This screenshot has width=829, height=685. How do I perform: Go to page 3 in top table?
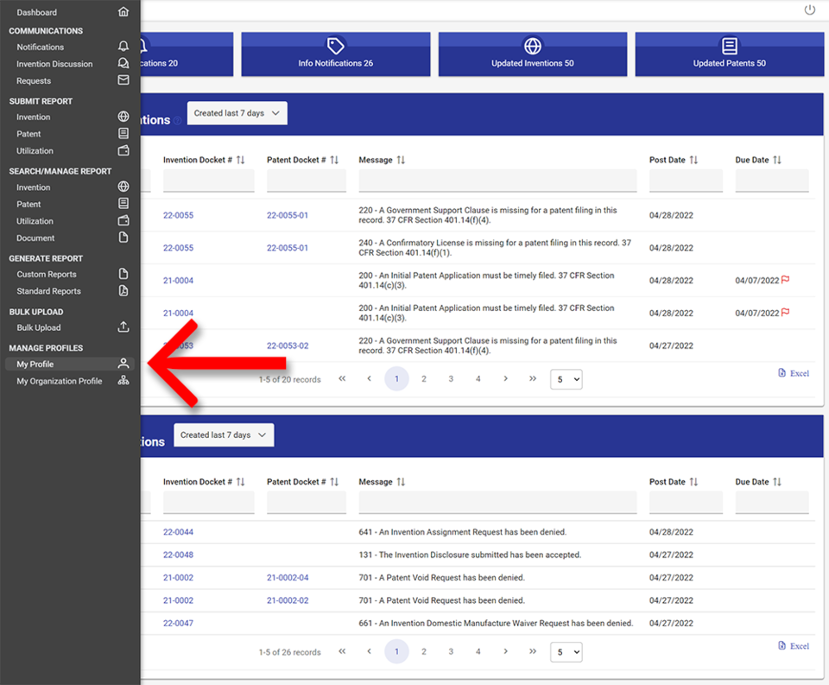point(451,379)
